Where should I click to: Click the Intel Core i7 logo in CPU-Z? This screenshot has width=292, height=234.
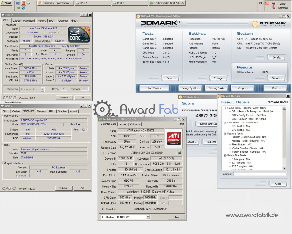pyautogui.click(x=79, y=34)
